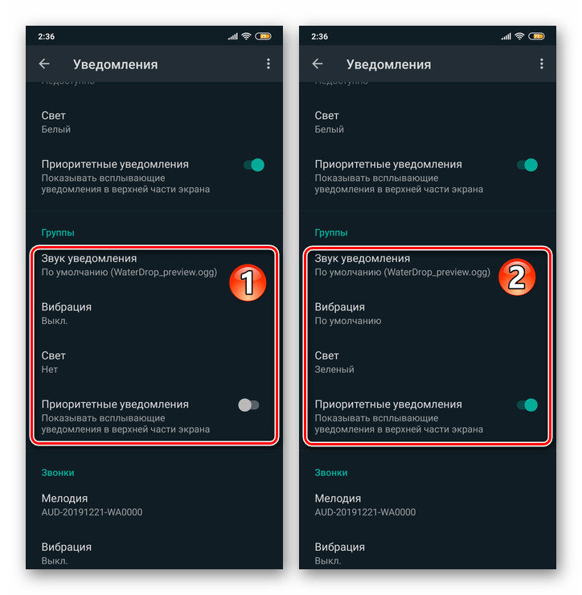
Task: Tap calls Вибрация Выкл. on right screen
Action: [428, 553]
